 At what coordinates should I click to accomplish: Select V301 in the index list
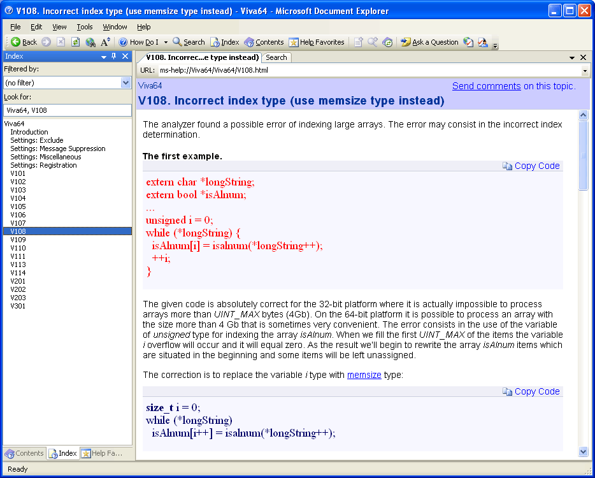click(x=18, y=306)
